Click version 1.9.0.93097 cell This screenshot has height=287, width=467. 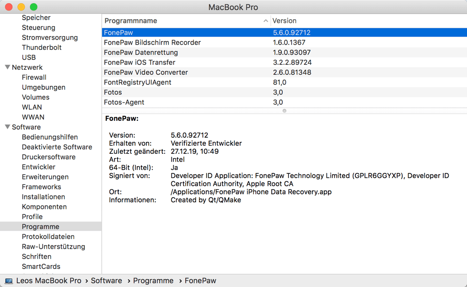click(291, 52)
